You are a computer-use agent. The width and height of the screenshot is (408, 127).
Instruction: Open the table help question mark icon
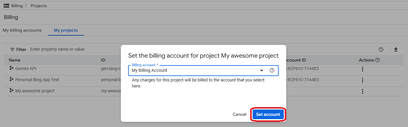381,49
